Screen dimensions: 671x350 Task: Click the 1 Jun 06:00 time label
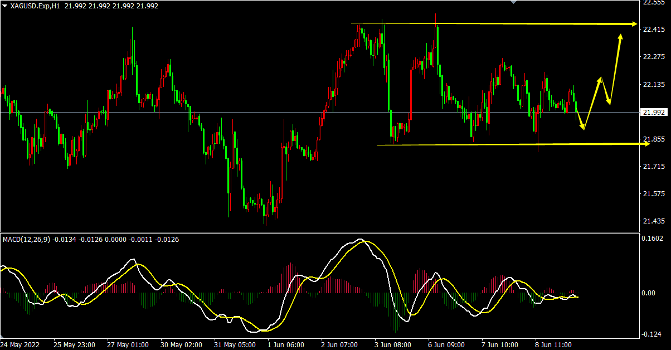pos(286,344)
